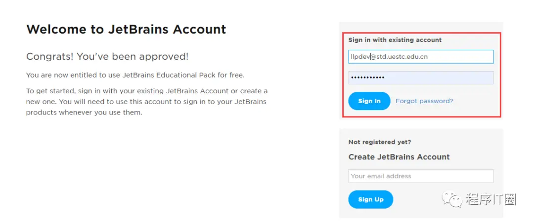The width and height of the screenshot is (534, 223).
Task: Click the 'JetBrains Educational Pack' phrase
Action: coord(179,75)
